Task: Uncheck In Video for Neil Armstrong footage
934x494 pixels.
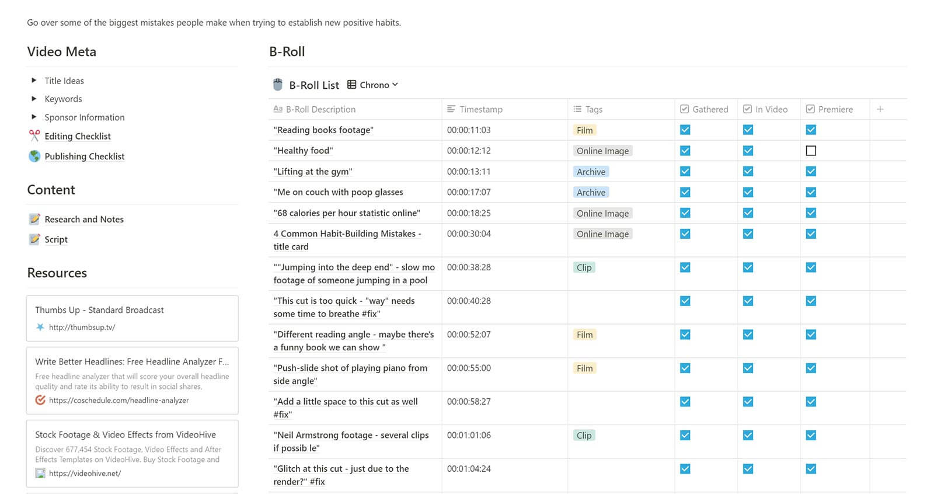Action: click(x=748, y=435)
